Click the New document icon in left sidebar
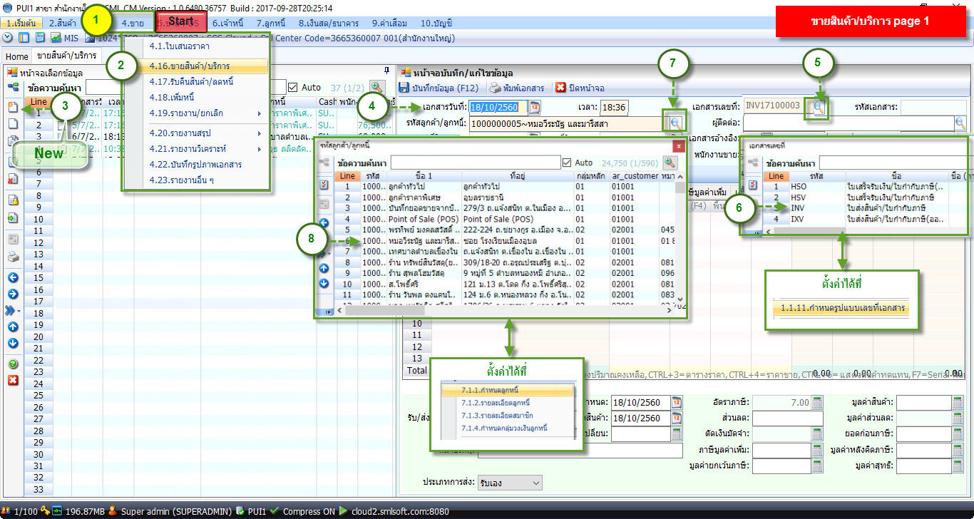The image size is (974, 519). [13, 108]
